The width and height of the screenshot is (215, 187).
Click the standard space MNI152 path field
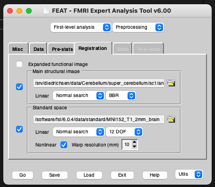click(x=99, y=120)
